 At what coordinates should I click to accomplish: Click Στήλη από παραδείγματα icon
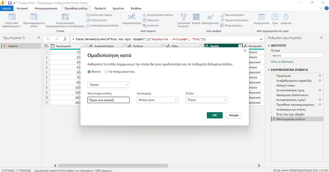[12, 17]
